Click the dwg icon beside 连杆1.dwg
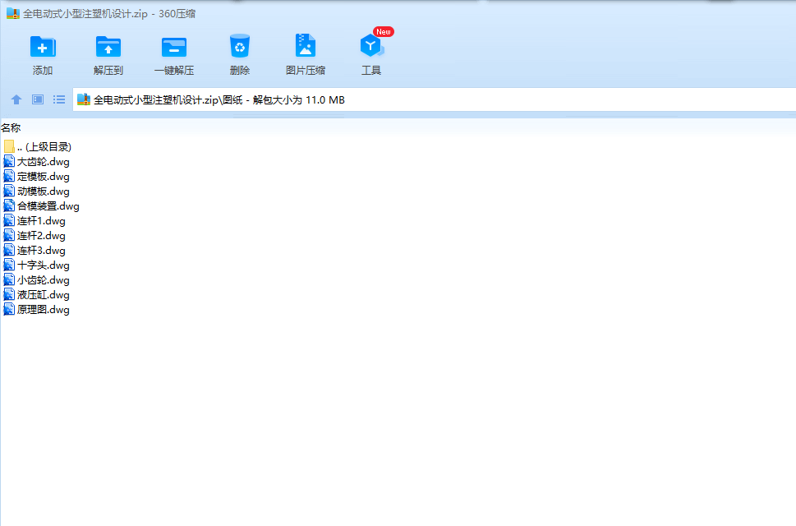 click(x=9, y=220)
